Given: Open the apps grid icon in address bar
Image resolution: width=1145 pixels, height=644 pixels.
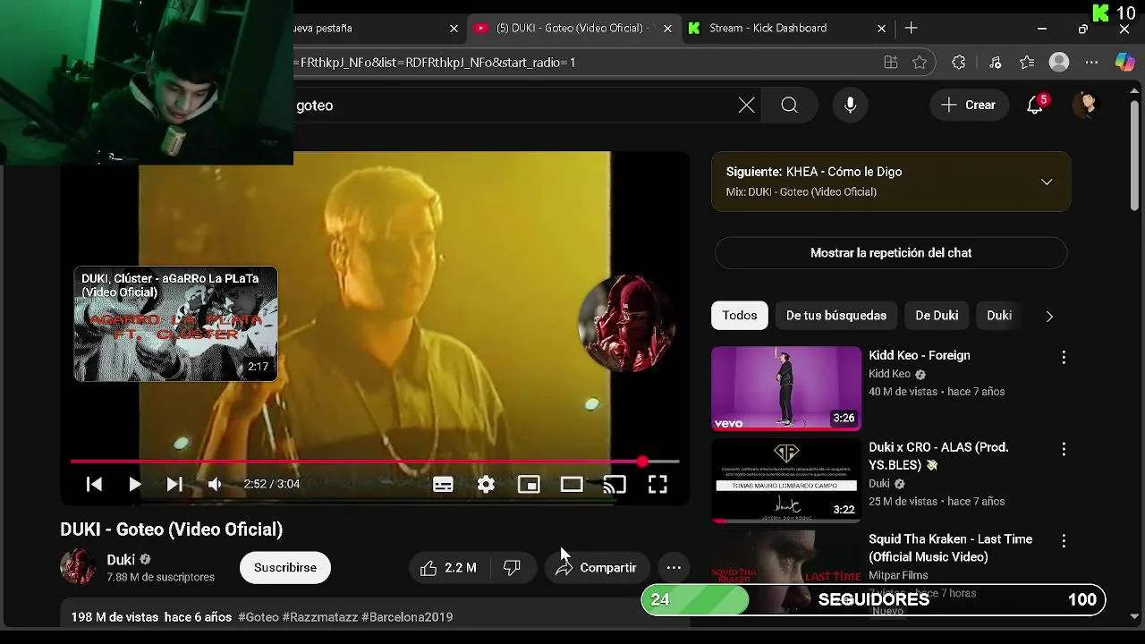Looking at the screenshot, I should click(x=891, y=63).
